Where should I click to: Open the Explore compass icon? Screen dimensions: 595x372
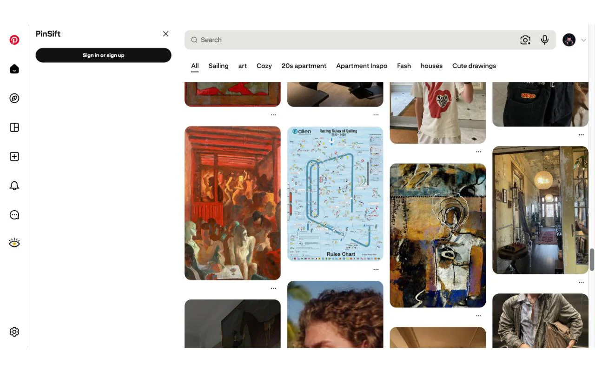coord(14,98)
